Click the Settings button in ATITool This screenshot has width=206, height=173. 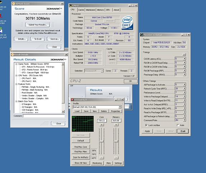click(x=118, y=163)
